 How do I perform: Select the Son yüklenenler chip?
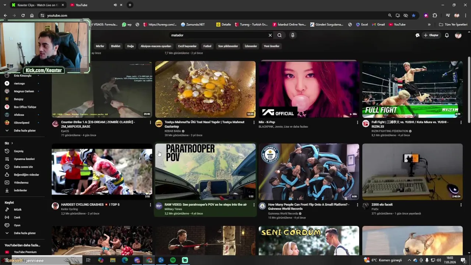click(x=228, y=46)
